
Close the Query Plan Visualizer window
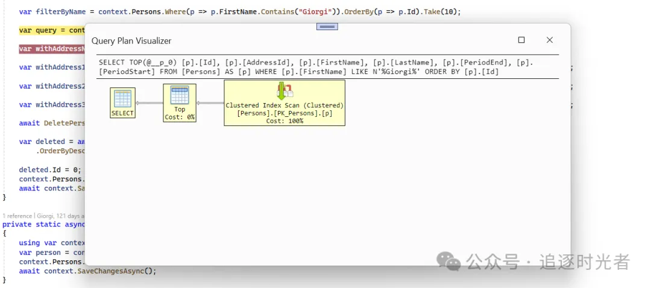(550, 40)
